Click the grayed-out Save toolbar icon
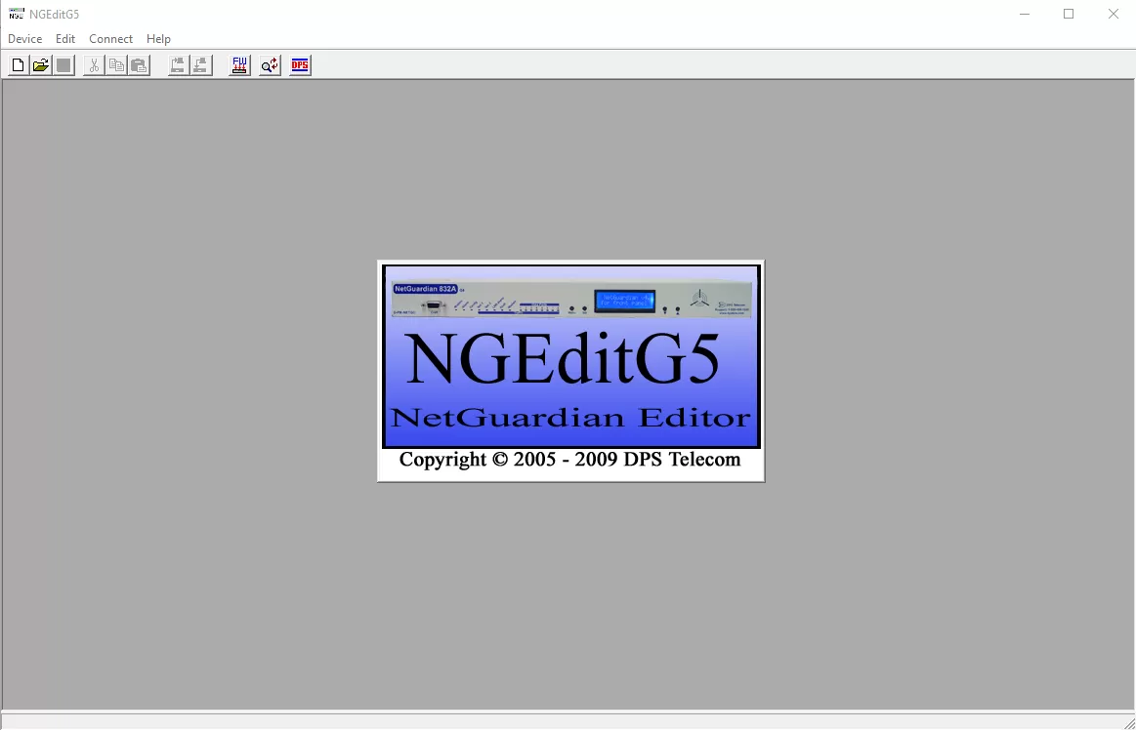 (x=64, y=65)
